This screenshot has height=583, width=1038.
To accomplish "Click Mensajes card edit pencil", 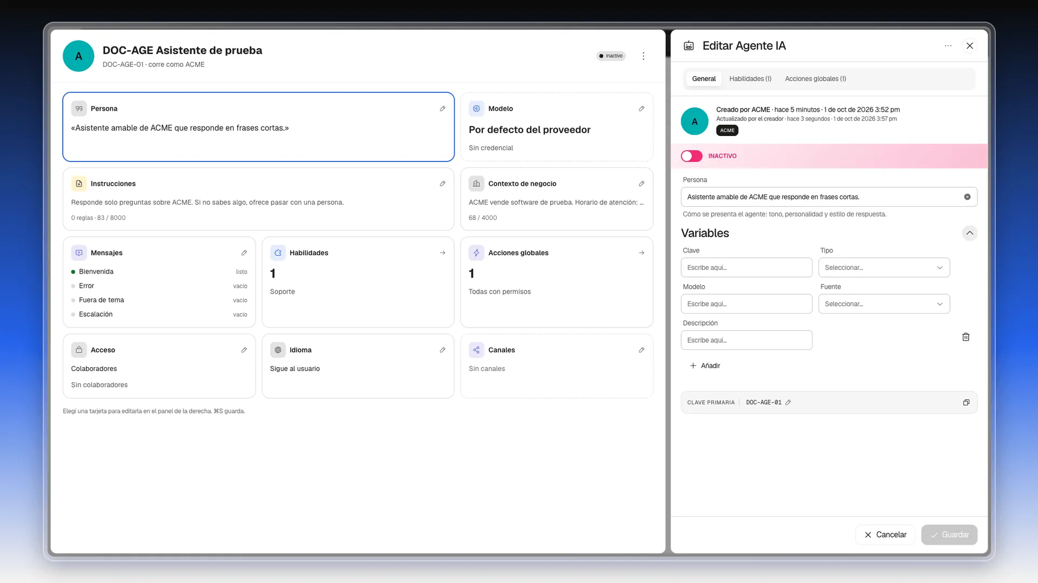I will [x=244, y=253].
